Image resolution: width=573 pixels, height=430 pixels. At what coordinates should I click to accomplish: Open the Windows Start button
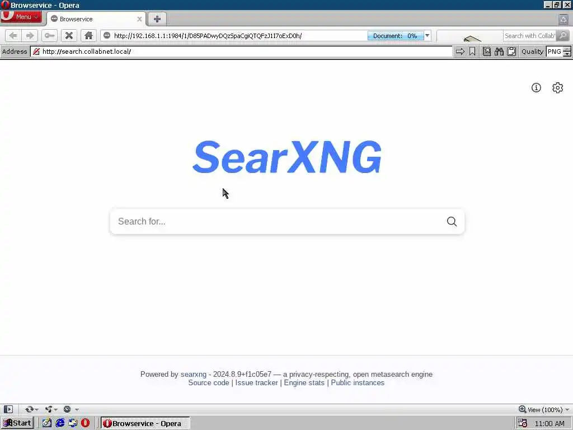pyautogui.click(x=17, y=423)
